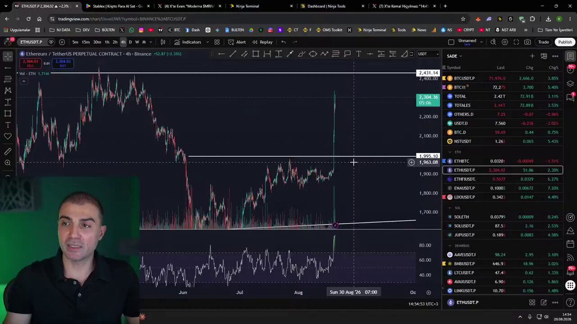The image size is (577, 324).
Task: Open chart settings gear icon
Action: tap(504, 42)
